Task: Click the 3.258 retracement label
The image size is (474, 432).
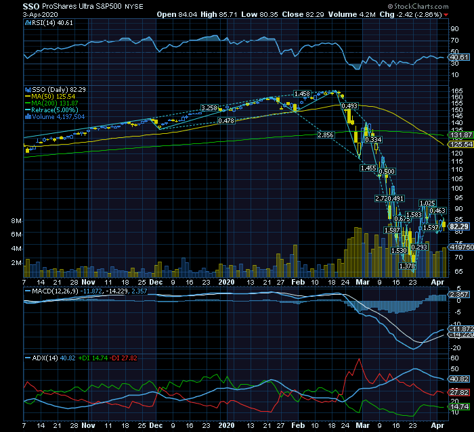Action: click(209, 107)
